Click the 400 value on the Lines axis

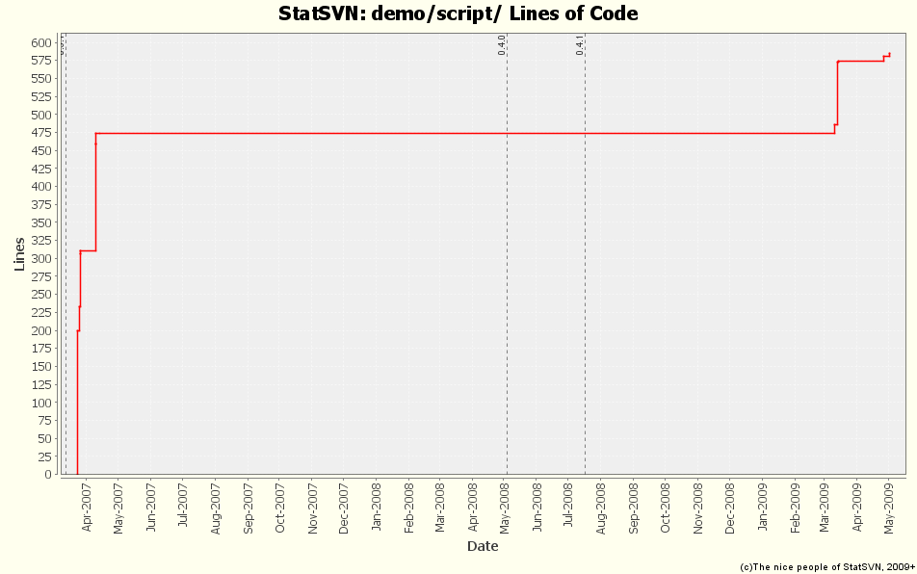tap(41, 187)
